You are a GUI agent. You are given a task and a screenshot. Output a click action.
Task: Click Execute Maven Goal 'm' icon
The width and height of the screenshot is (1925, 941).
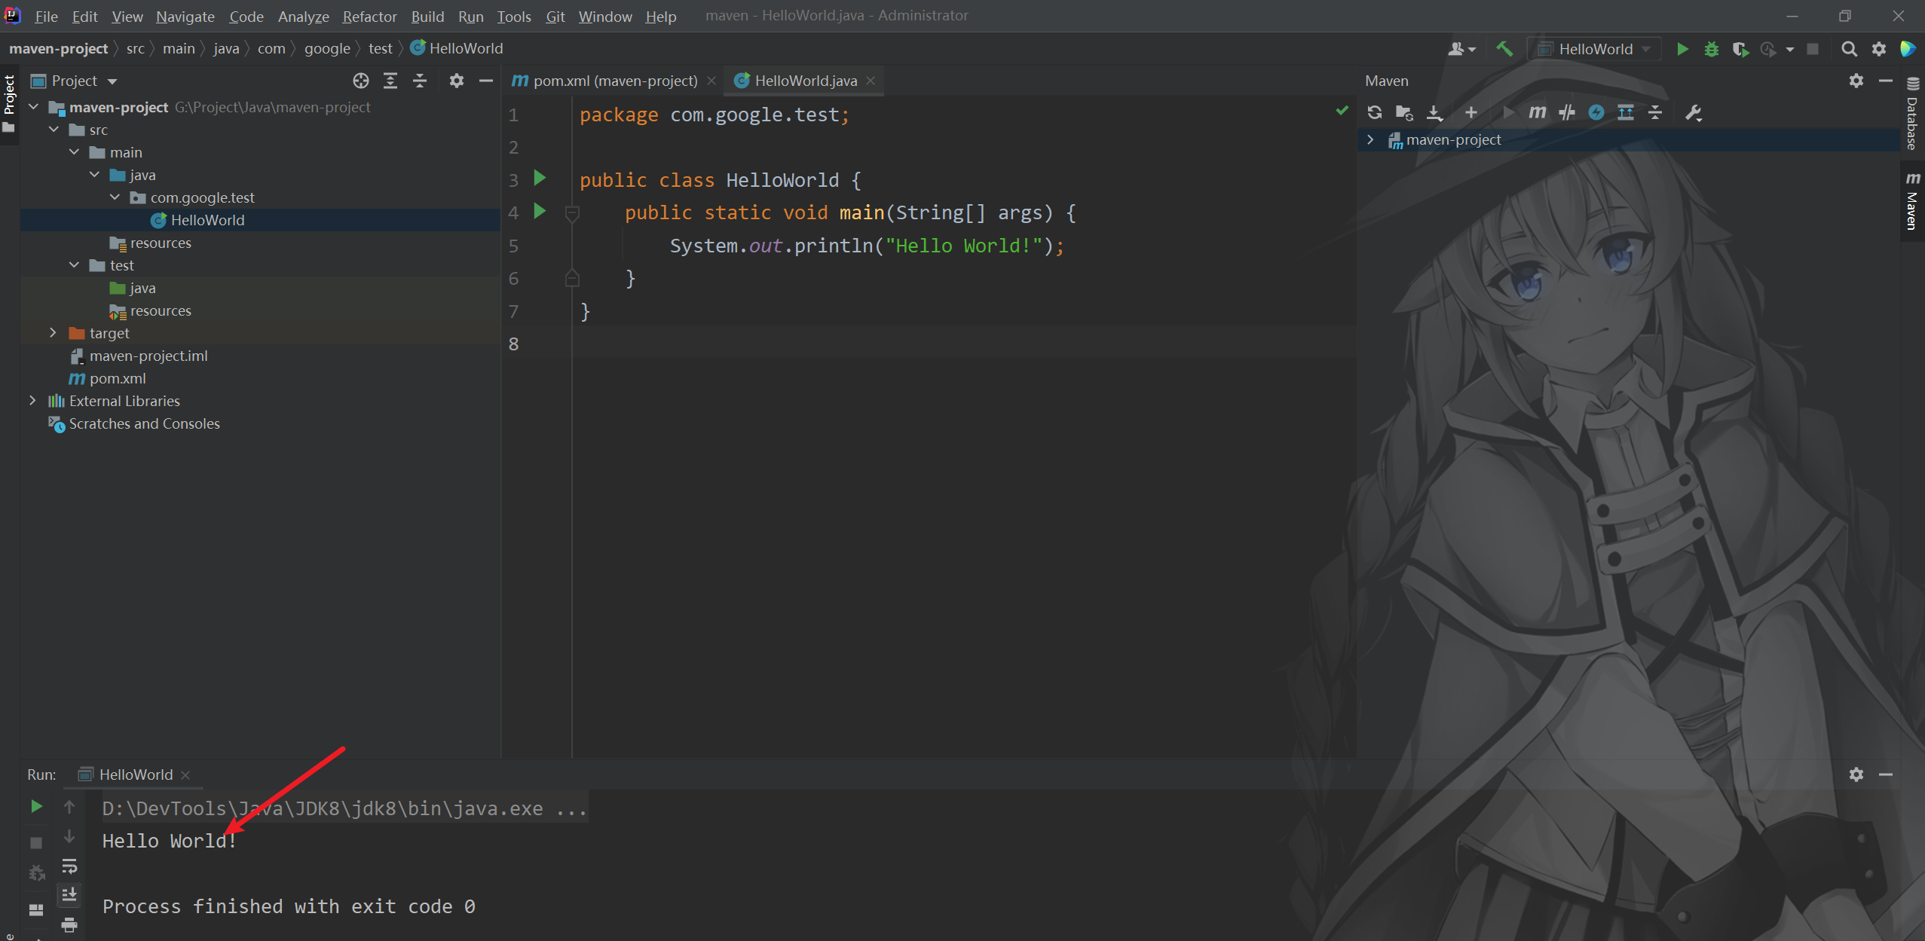click(x=1537, y=112)
